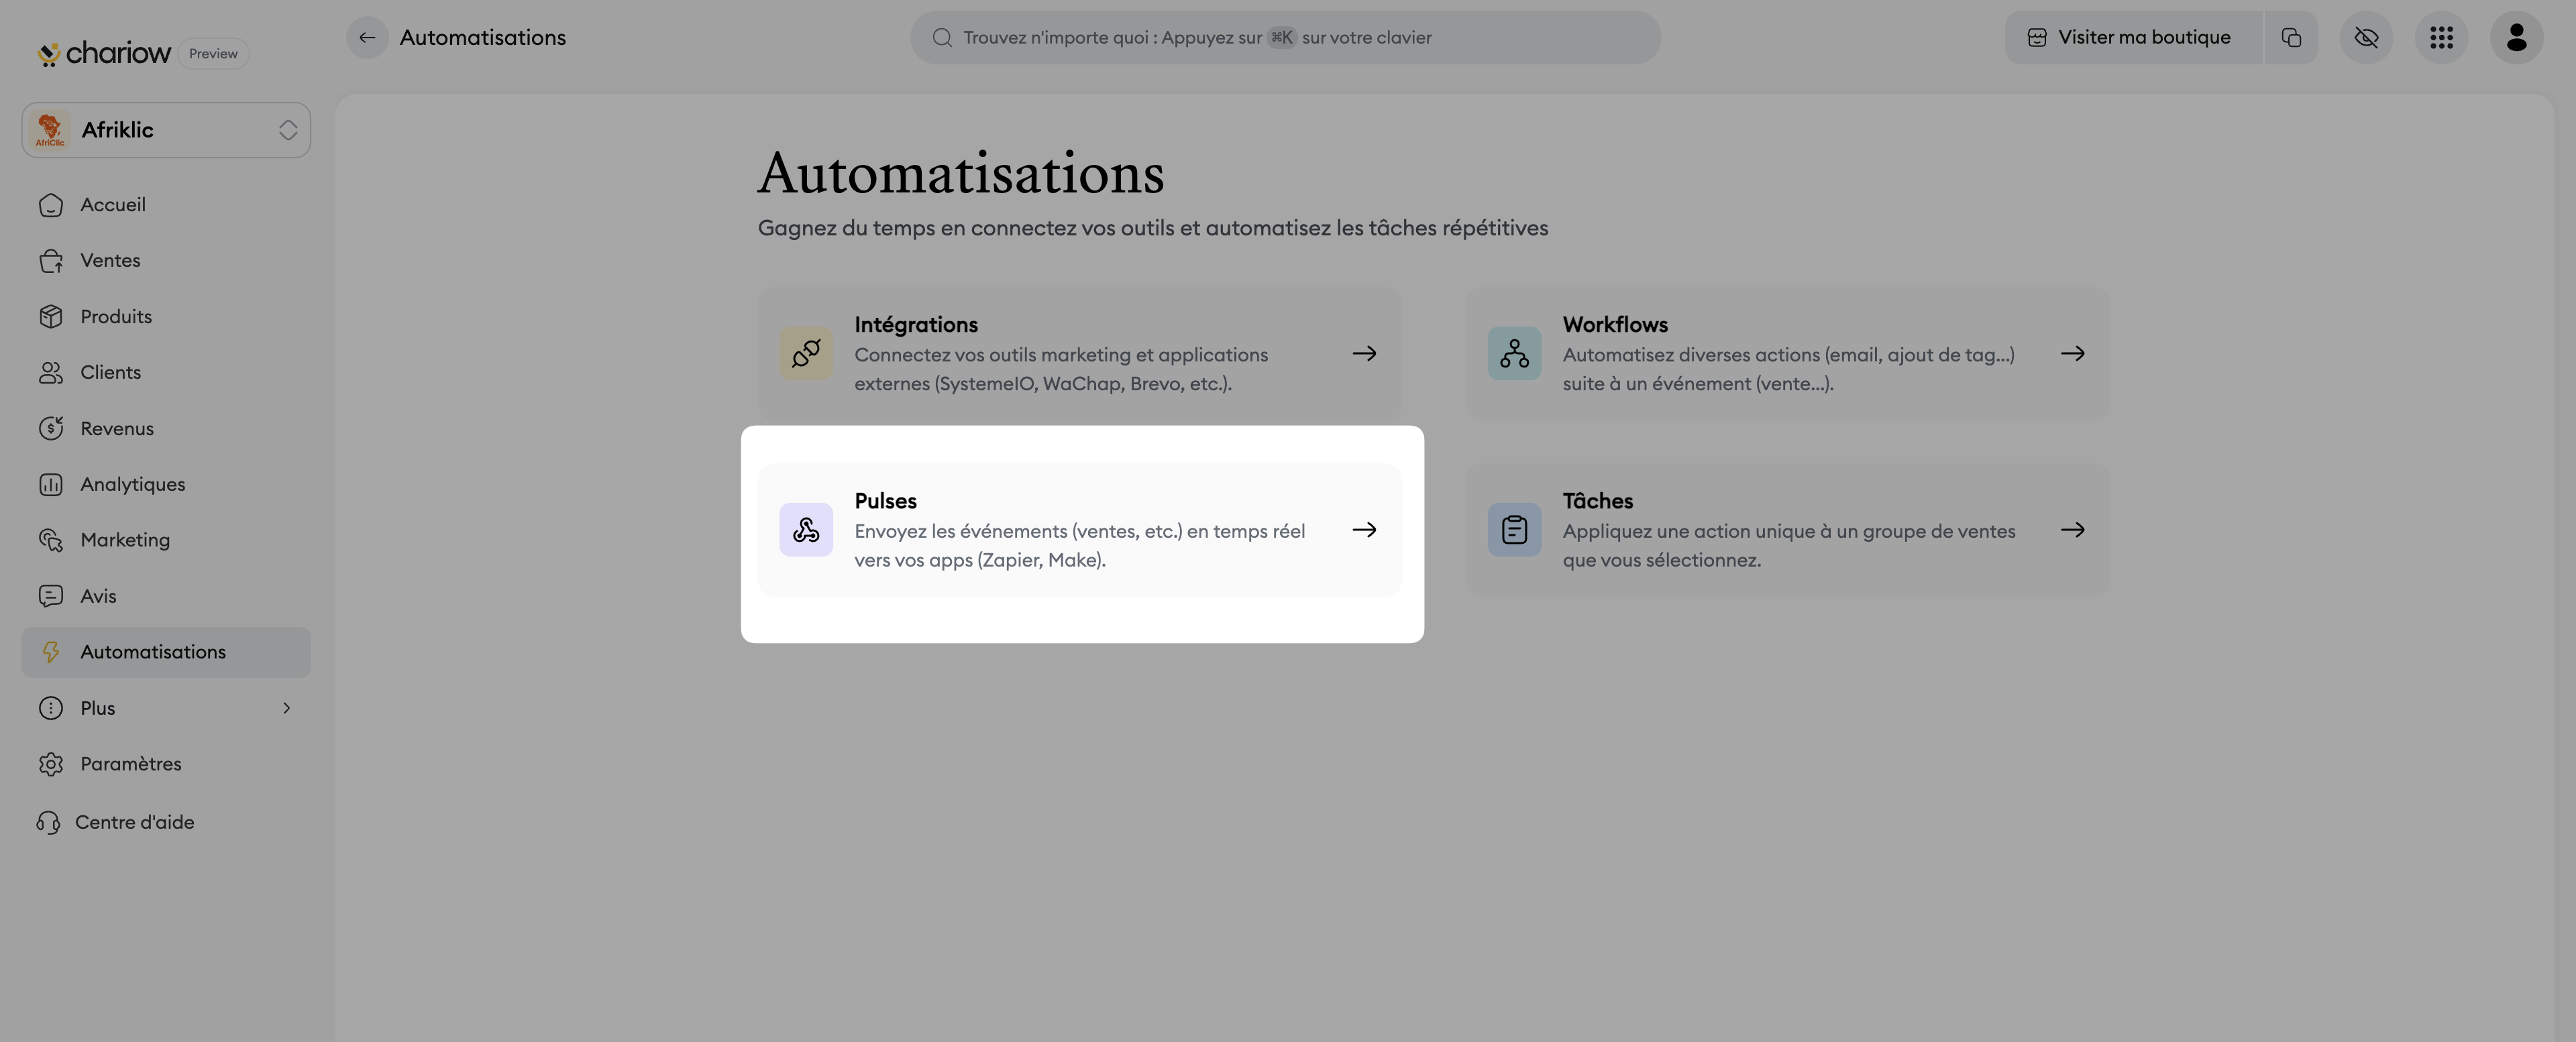Select Paramètres in the sidebar

pos(130,764)
